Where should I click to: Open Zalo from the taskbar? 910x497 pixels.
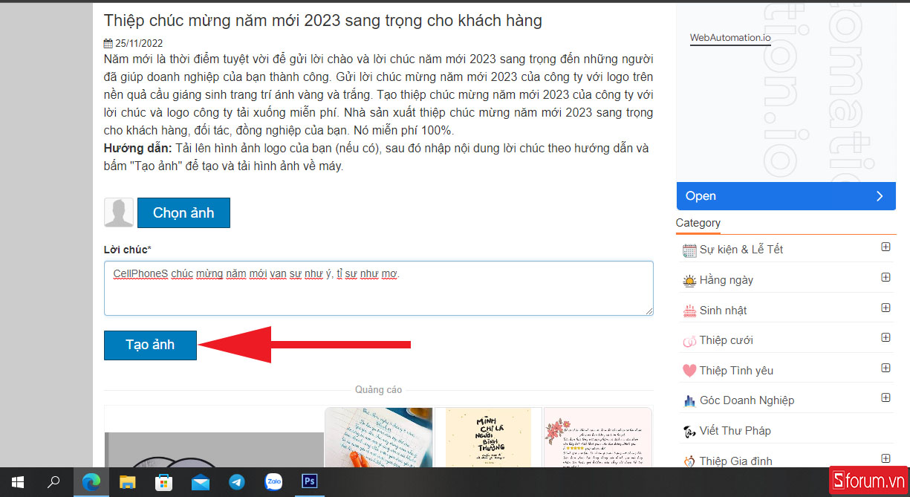point(273,482)
